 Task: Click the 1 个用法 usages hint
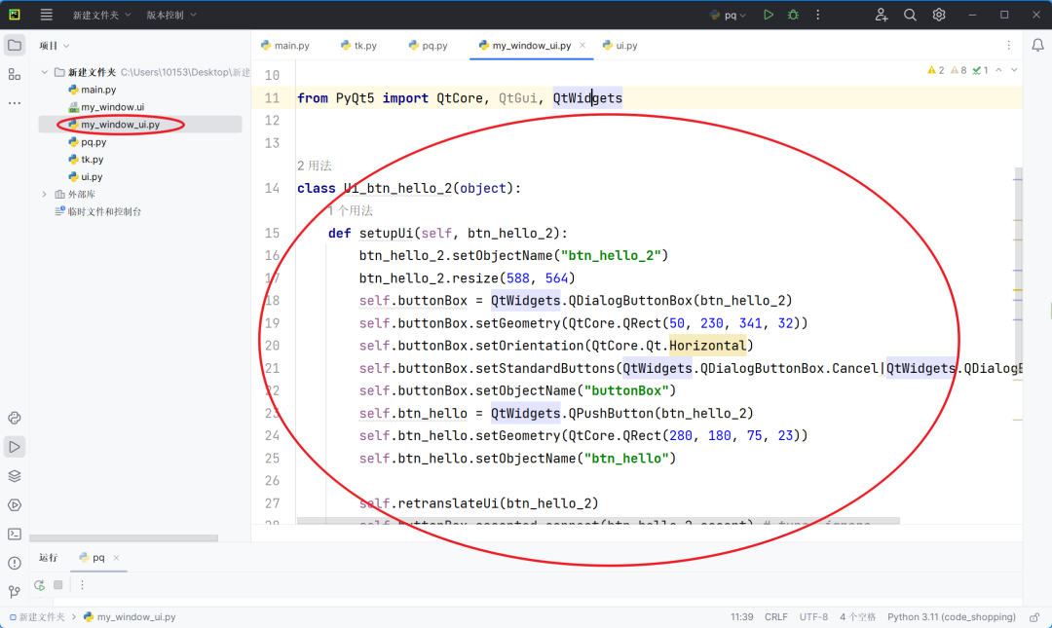351,210
